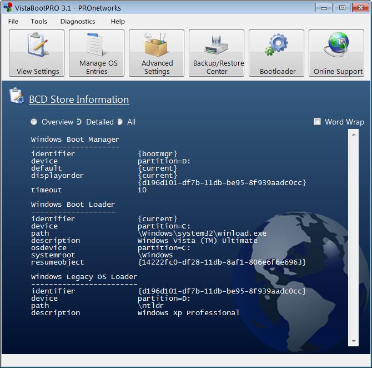This screenshot has height=368, width=372.
Task: Click the 'default' label
Action: tap(46, 168)
